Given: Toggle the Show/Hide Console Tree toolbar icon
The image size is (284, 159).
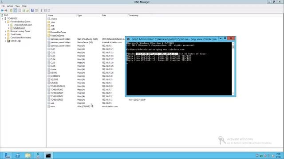Looking at the screenshot, I should click(x=15, y=11).
